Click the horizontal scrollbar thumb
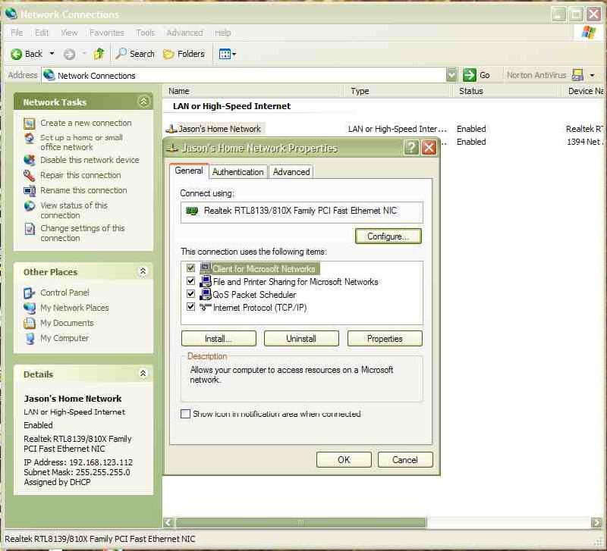Viewport: 607px width, 551px height. click(300, 523)
